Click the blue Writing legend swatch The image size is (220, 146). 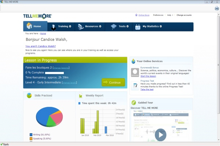[31, 135]
